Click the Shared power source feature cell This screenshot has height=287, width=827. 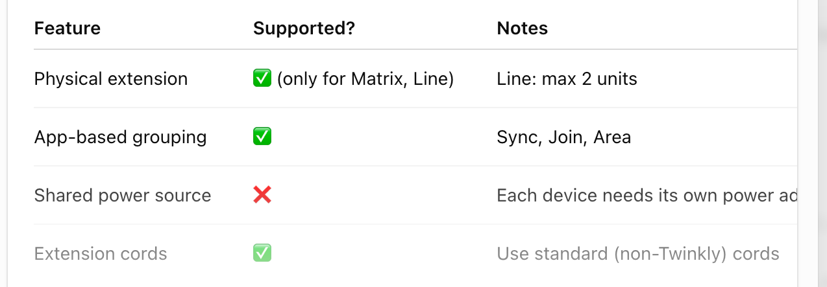tap(123, 196)
